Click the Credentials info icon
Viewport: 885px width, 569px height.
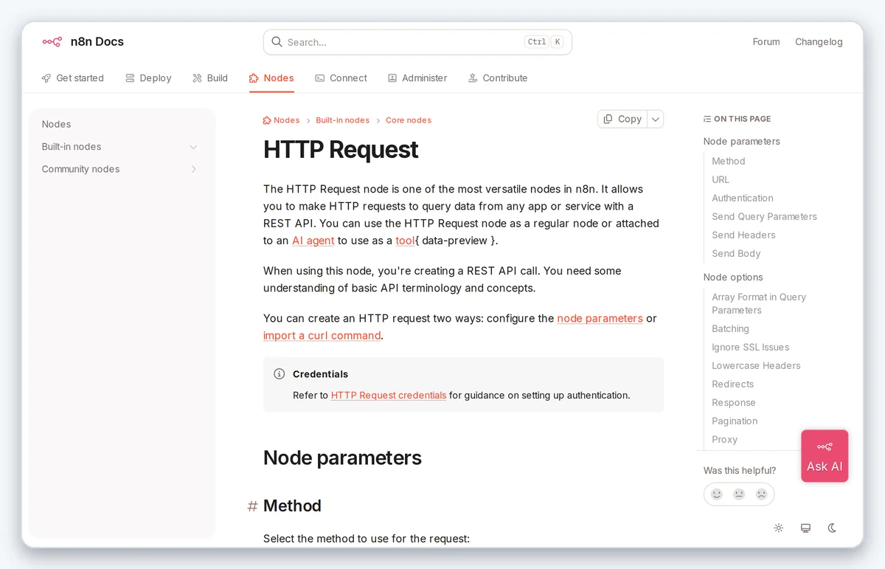click(x=279, y=374)
